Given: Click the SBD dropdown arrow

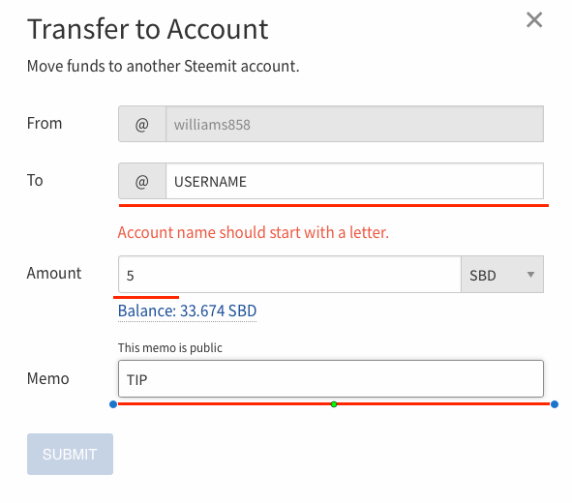Looking at the screenshot, I should coord(530,274).
